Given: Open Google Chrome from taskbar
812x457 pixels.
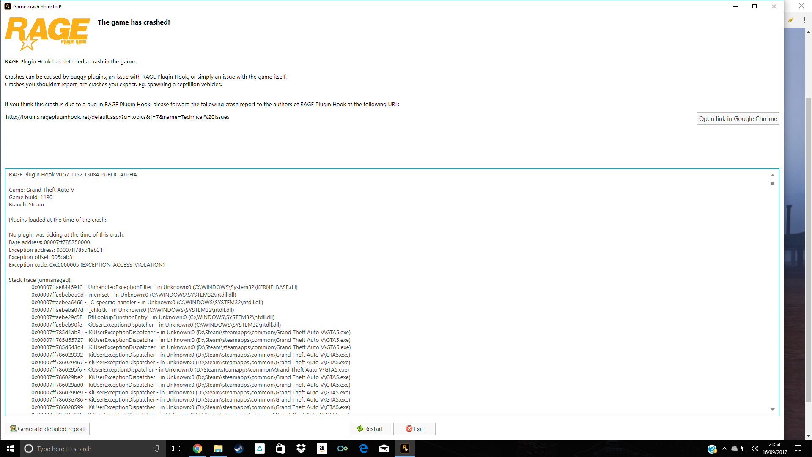Looking at the screenshot, I should [x=198, y=449].
